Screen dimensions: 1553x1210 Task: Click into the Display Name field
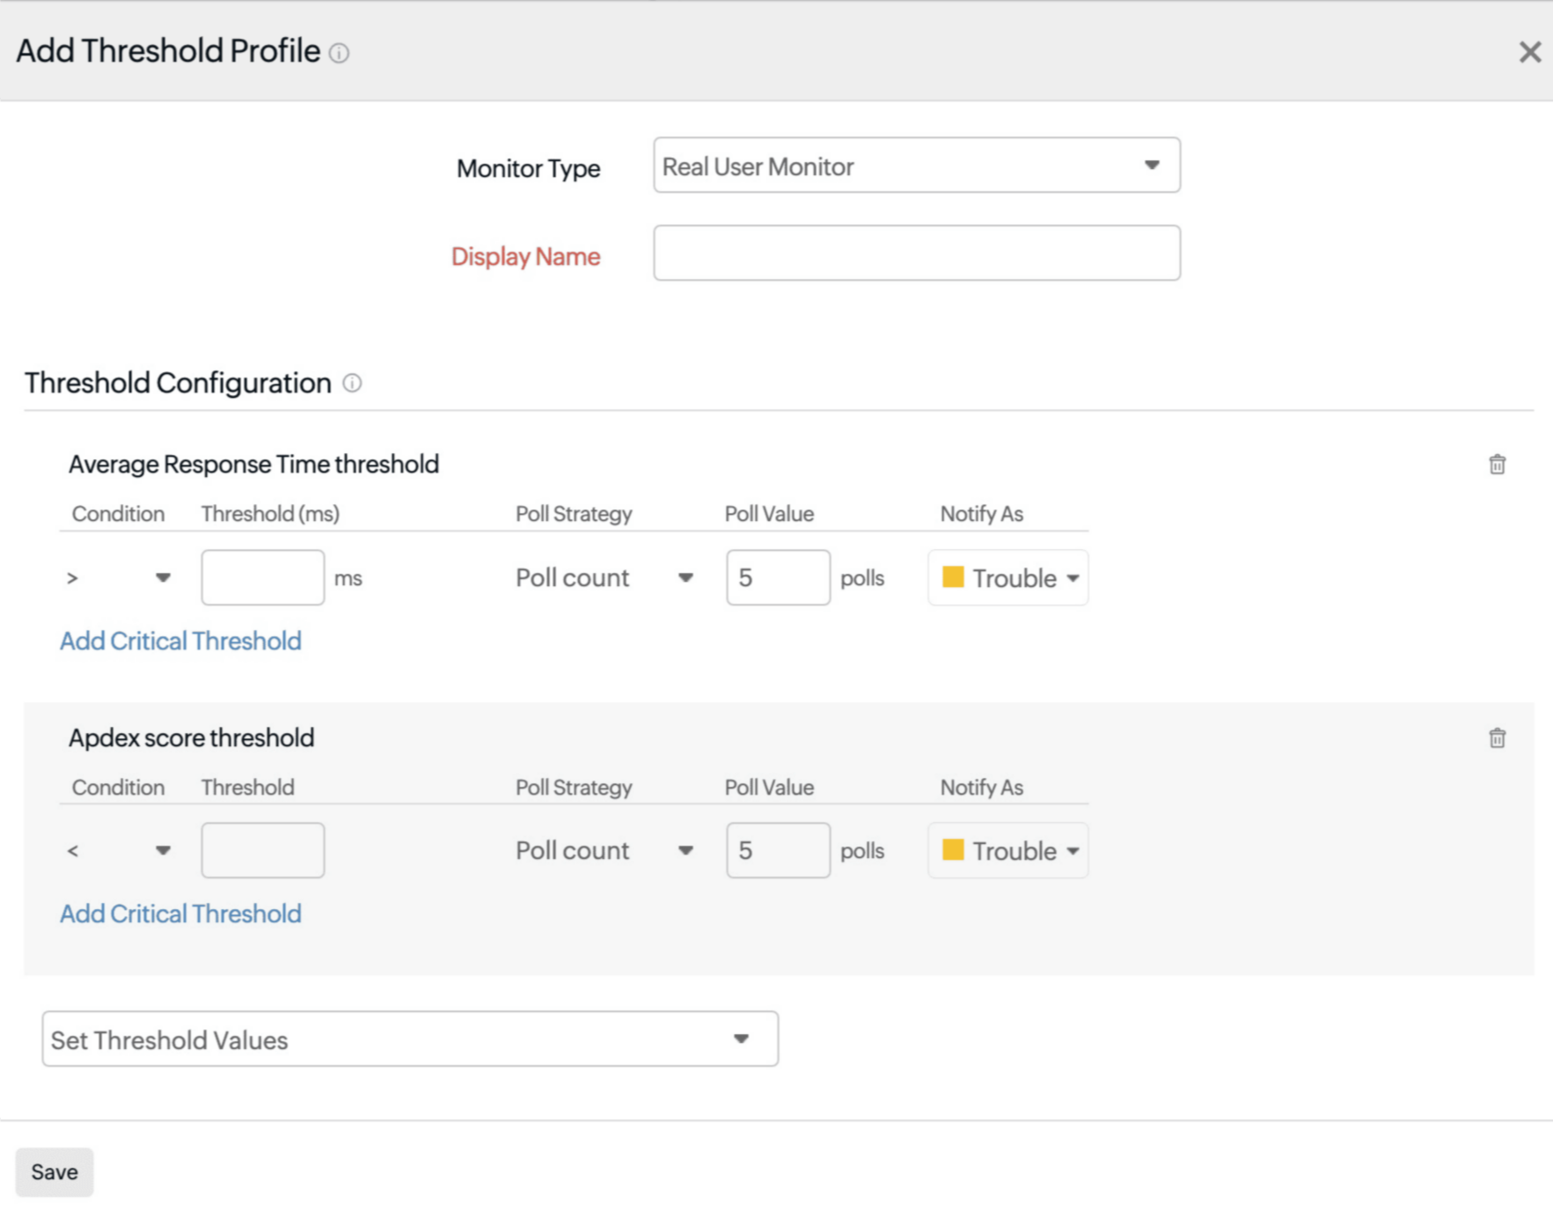click(916, 253)
